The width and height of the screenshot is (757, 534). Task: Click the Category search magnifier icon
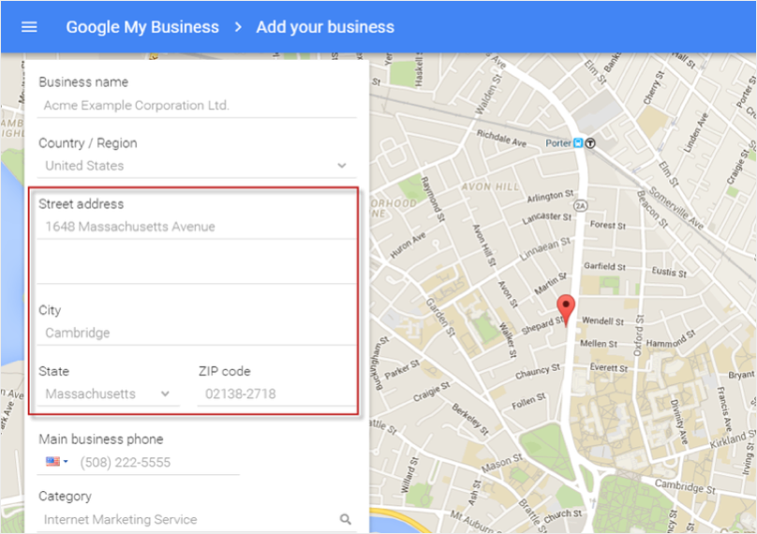(345, 519)
